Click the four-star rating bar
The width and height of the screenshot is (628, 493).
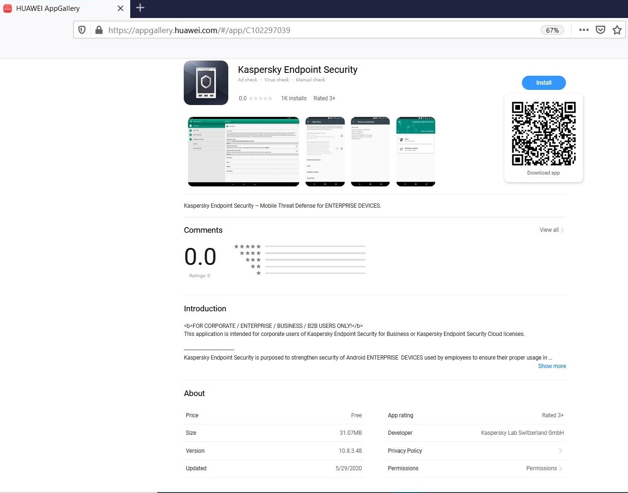(315, 253)
